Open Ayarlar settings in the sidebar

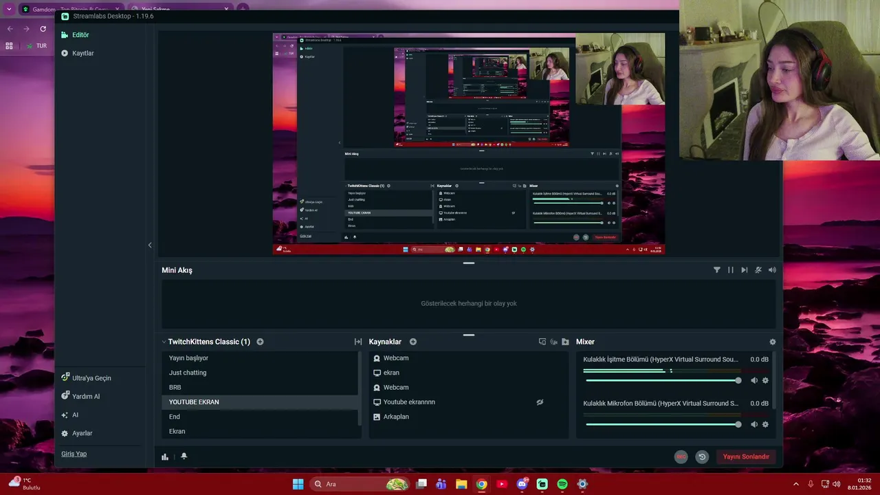pos(77,434)
